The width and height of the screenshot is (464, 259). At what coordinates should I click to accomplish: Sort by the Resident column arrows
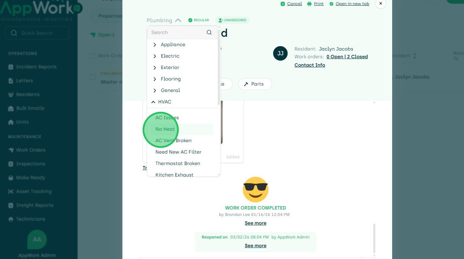point(414,56)
